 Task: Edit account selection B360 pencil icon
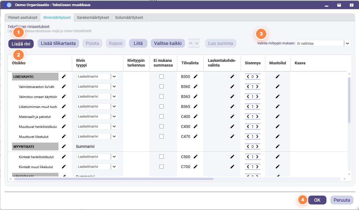(x=195, y=87)
